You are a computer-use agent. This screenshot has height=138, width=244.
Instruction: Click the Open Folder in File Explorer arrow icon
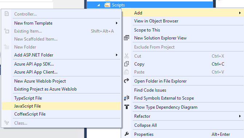coord(126,81)
